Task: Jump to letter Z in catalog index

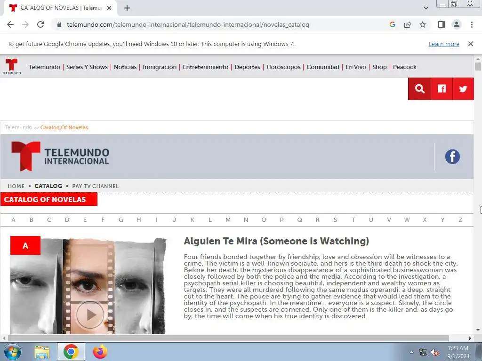Action: [x=460, y=220]
